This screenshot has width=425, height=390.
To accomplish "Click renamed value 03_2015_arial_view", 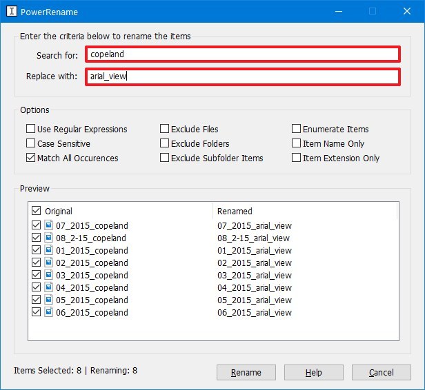I will click(255, 276).
